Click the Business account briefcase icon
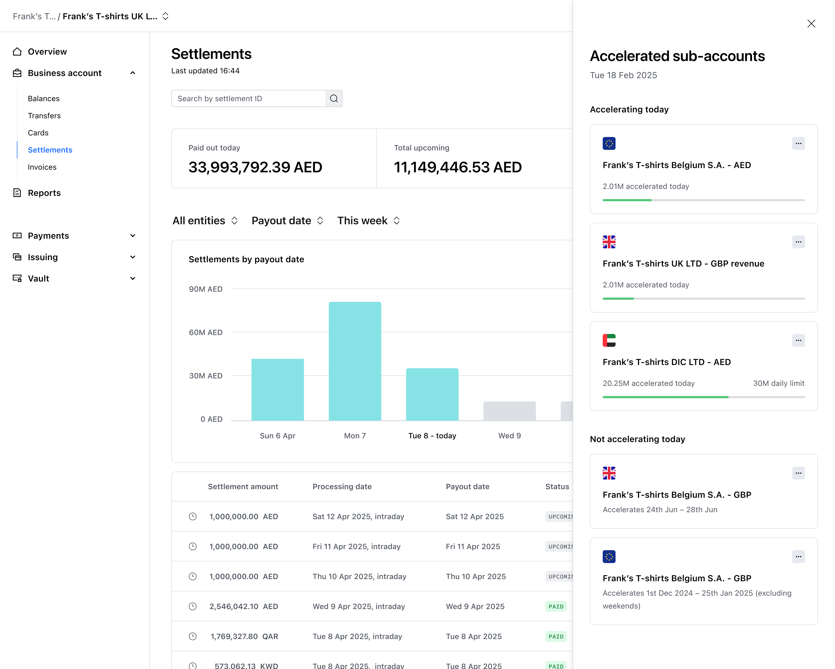The width and height of the screenshot is (835, 669). click(17, 73)
